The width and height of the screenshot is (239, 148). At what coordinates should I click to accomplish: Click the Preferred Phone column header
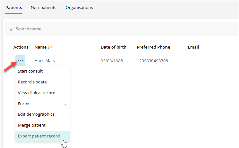[153, 47]
